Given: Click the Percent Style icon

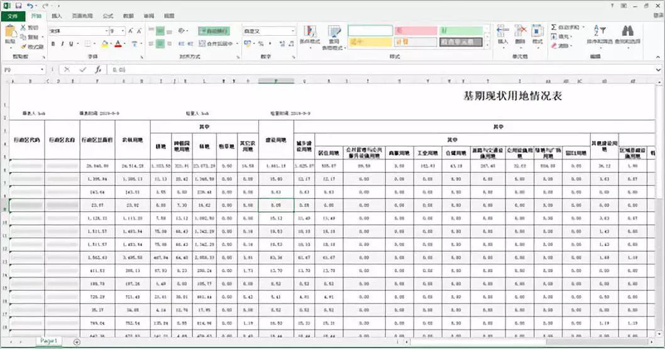Looking at the screenshot, I should pyautogui.click(x=261, y=44).
